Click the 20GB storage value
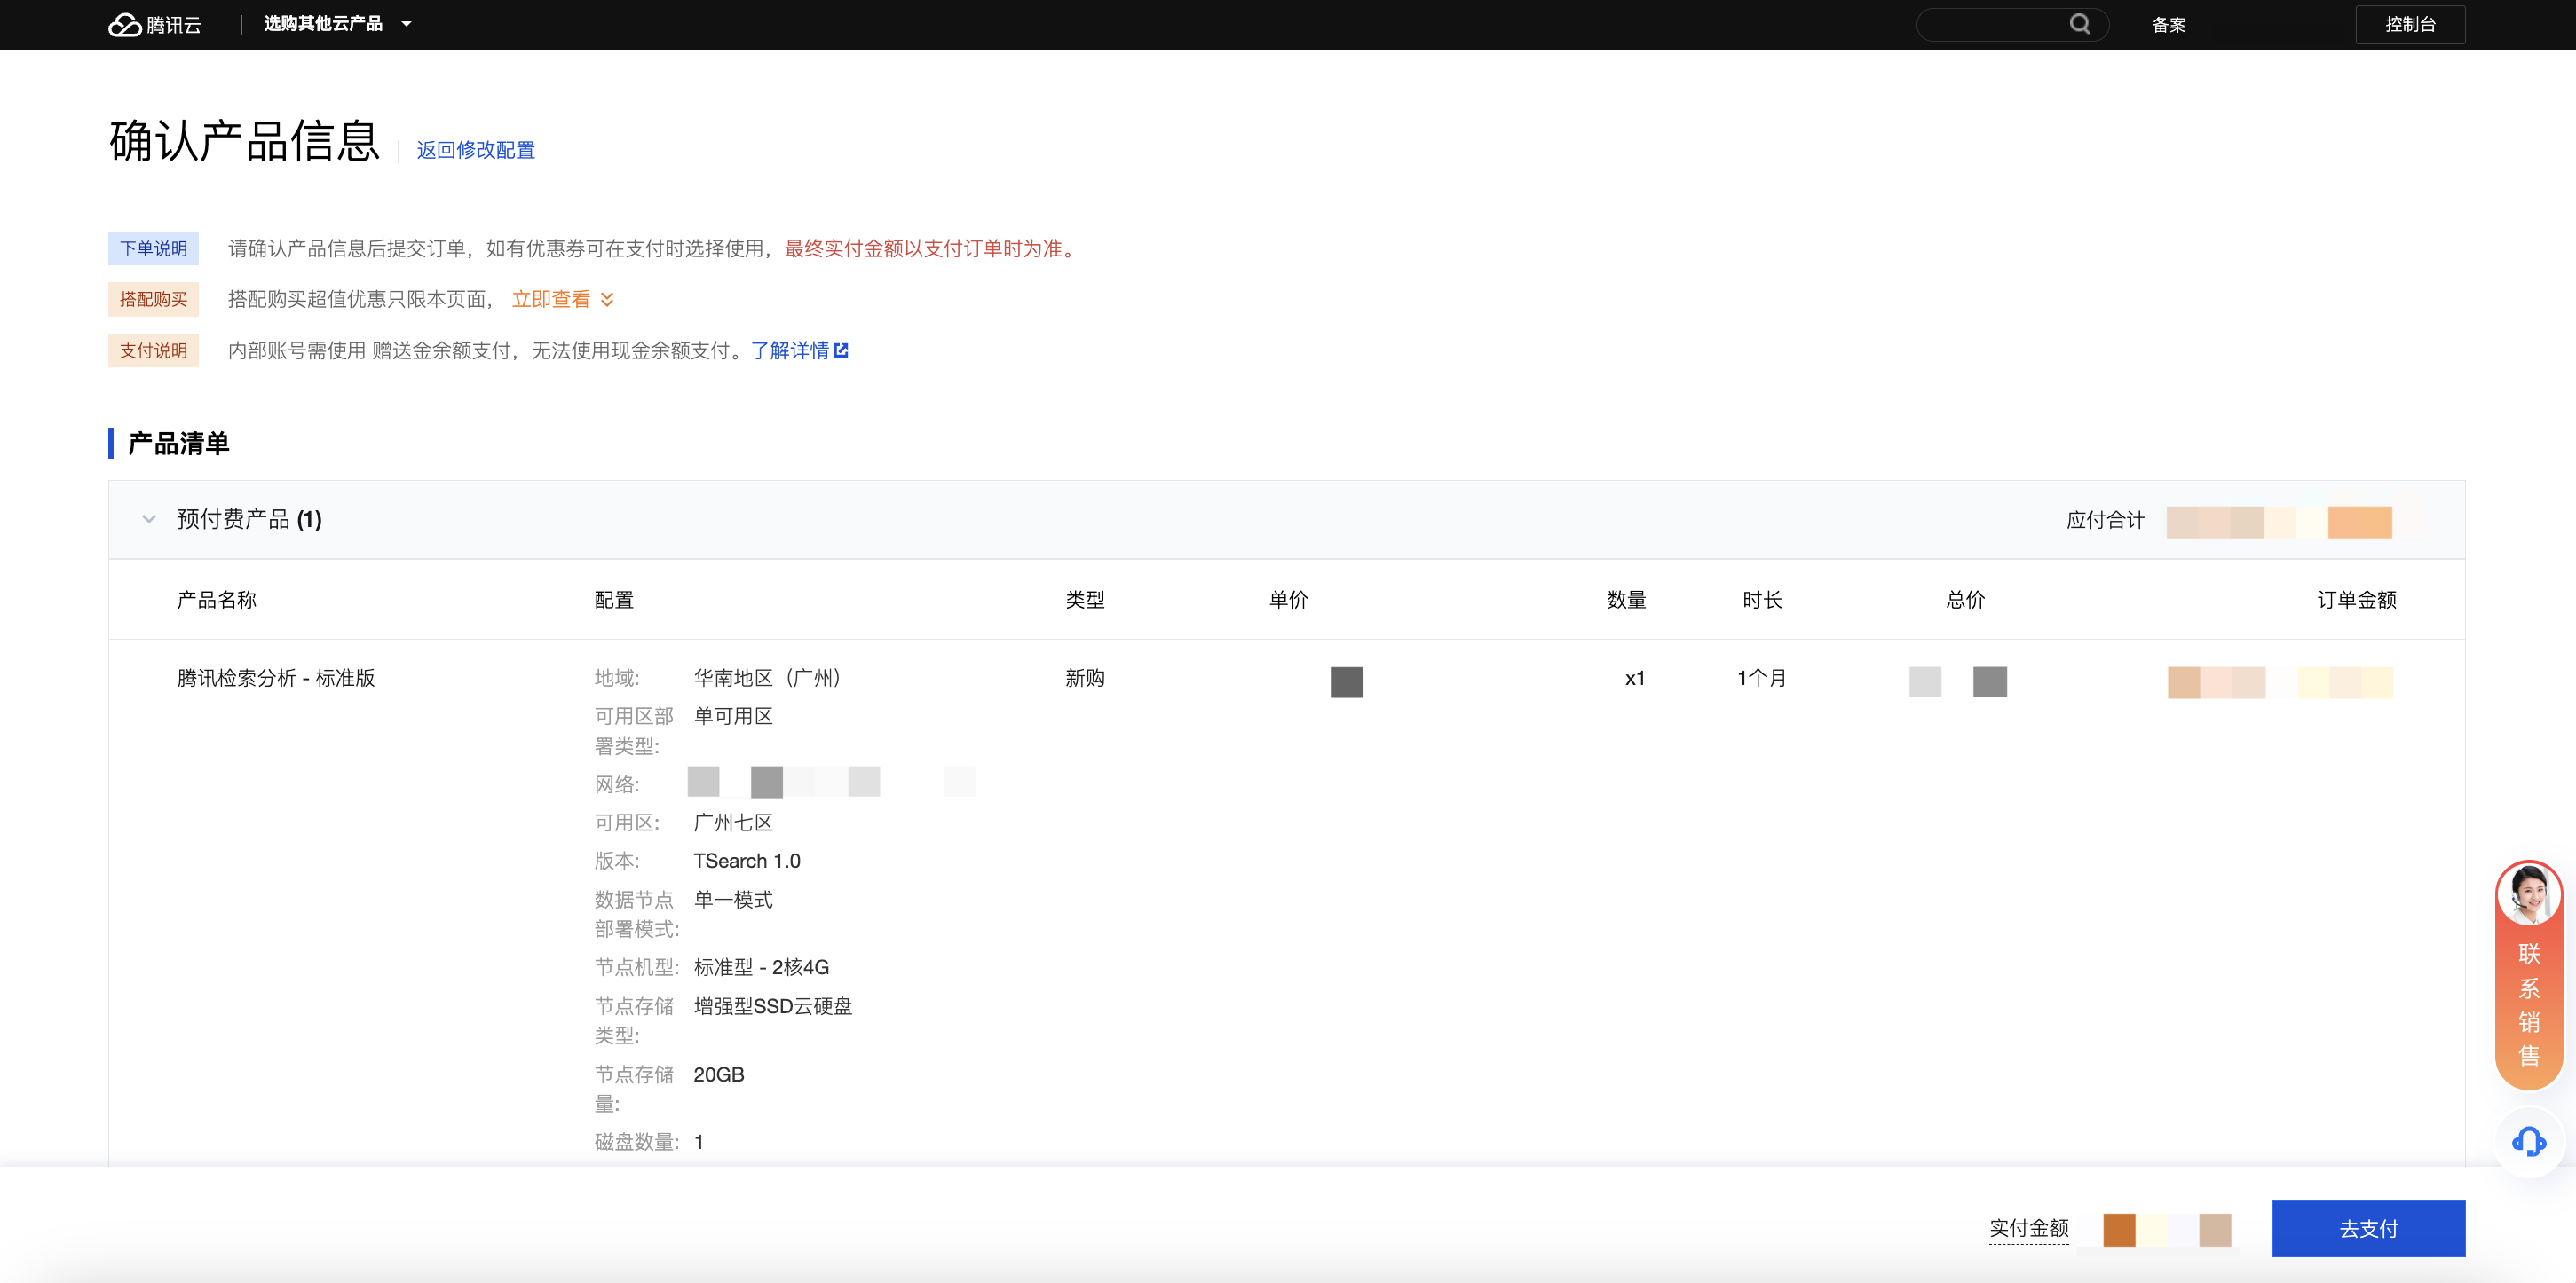This screenshot has height=1283, width=2576. coord(719,1075)
